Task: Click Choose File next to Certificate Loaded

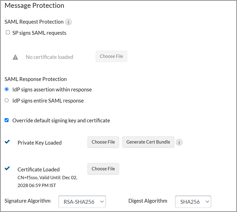Action: tap(103, 169)
